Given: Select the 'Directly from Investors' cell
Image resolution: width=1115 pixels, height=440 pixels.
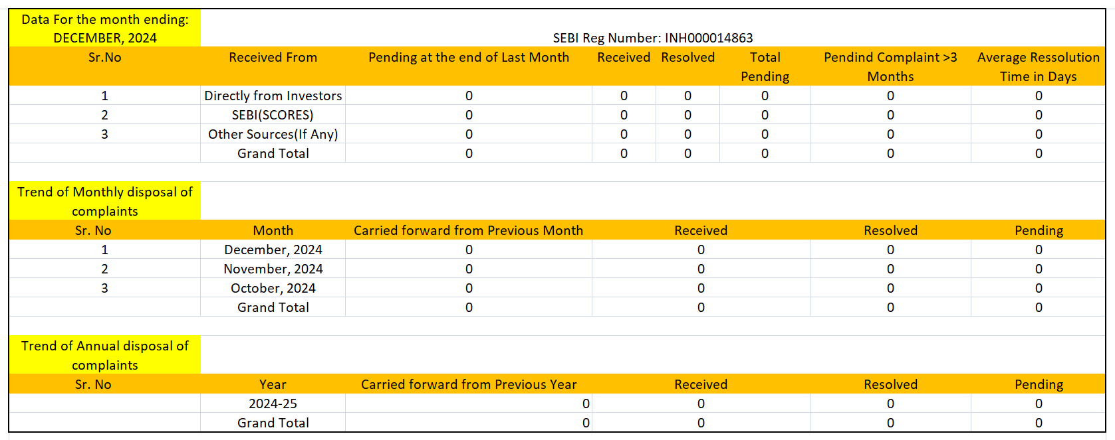Looking at the screenshot, I should pos(273,96).
